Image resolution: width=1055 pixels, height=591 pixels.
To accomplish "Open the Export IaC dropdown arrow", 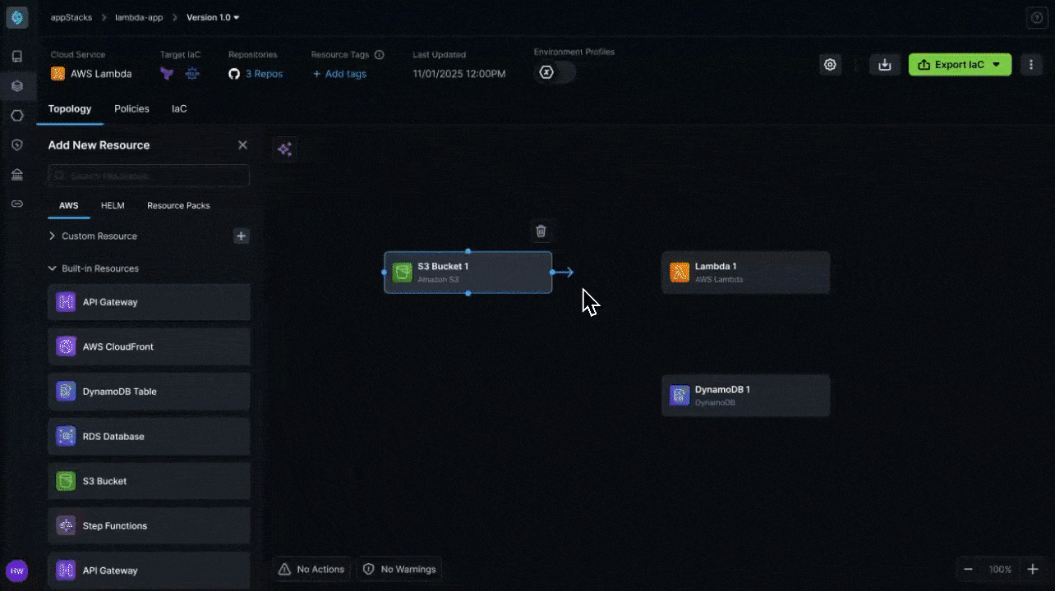I will 997,65.
